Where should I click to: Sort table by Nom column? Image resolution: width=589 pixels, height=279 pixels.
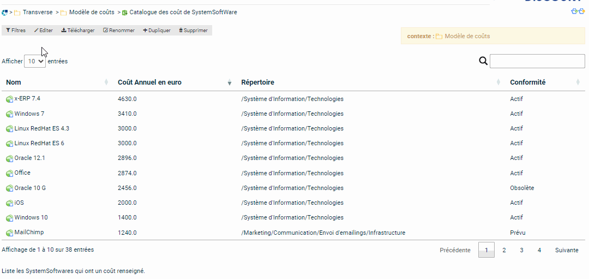click(x=57, y=82)
